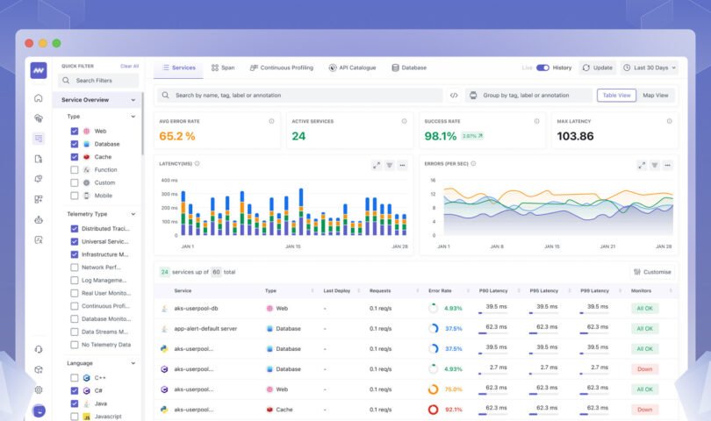Enable the Function type checkbox
711x421 pixels.
75,169
